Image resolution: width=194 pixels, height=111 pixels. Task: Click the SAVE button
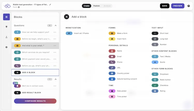pyautogui.click(x=165, y=6)
